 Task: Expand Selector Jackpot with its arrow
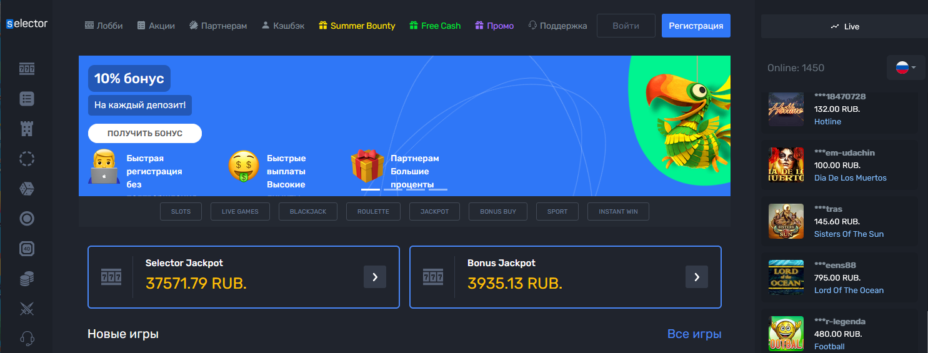pyautogui.click(x=375, y=277)
